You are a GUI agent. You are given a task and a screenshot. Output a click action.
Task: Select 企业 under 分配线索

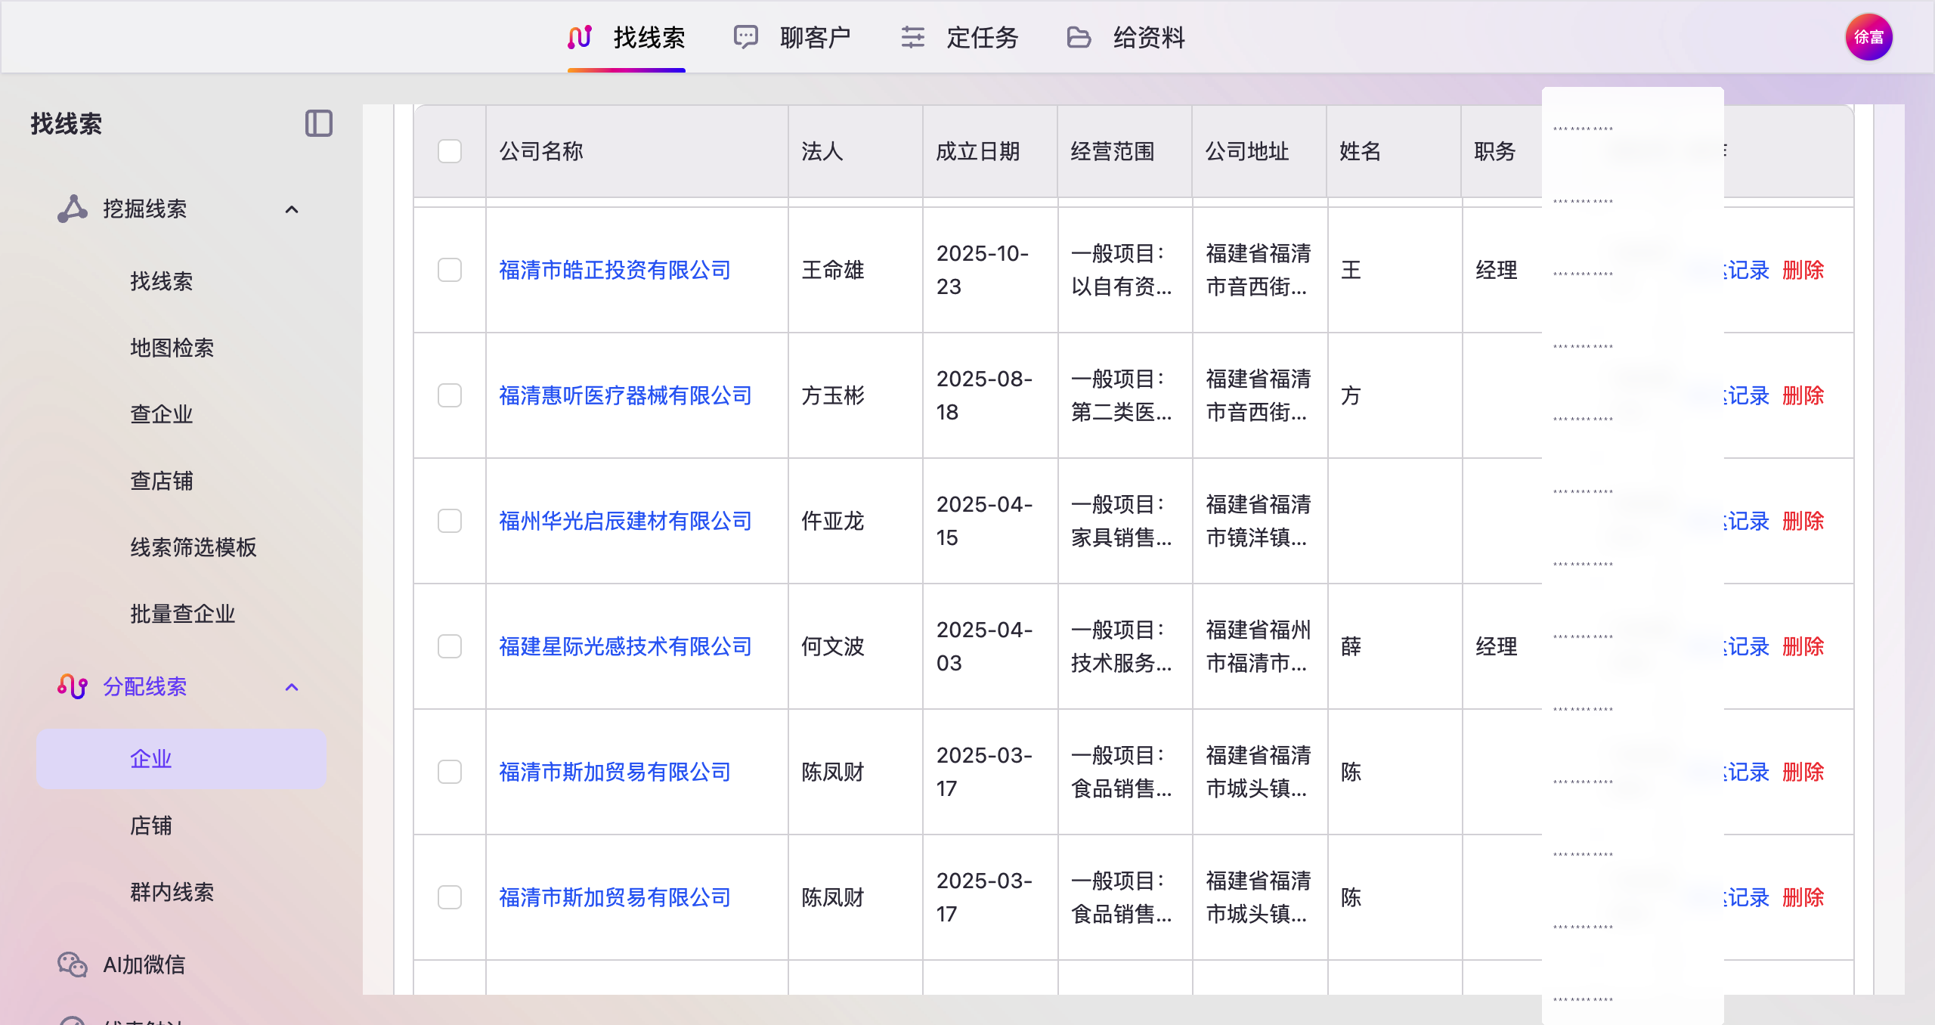point(181,759)
